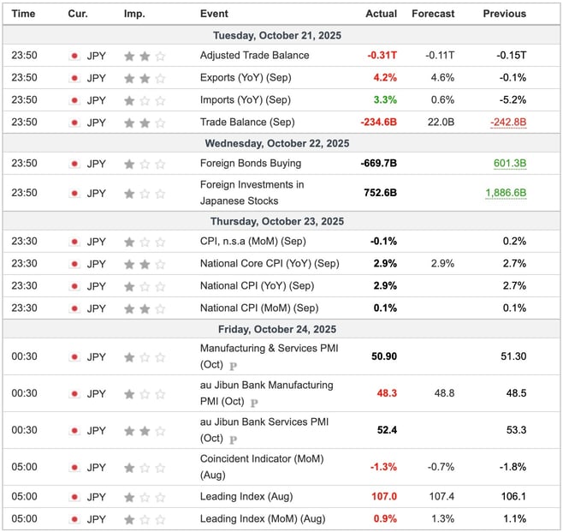
Task: Click the Japan flag in Foreign Bonds Buying row
Action: click(x=74, y=164)
